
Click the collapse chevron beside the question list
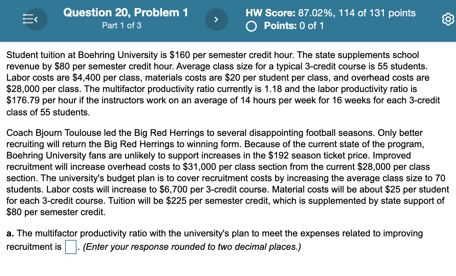(x=35, y=19)
